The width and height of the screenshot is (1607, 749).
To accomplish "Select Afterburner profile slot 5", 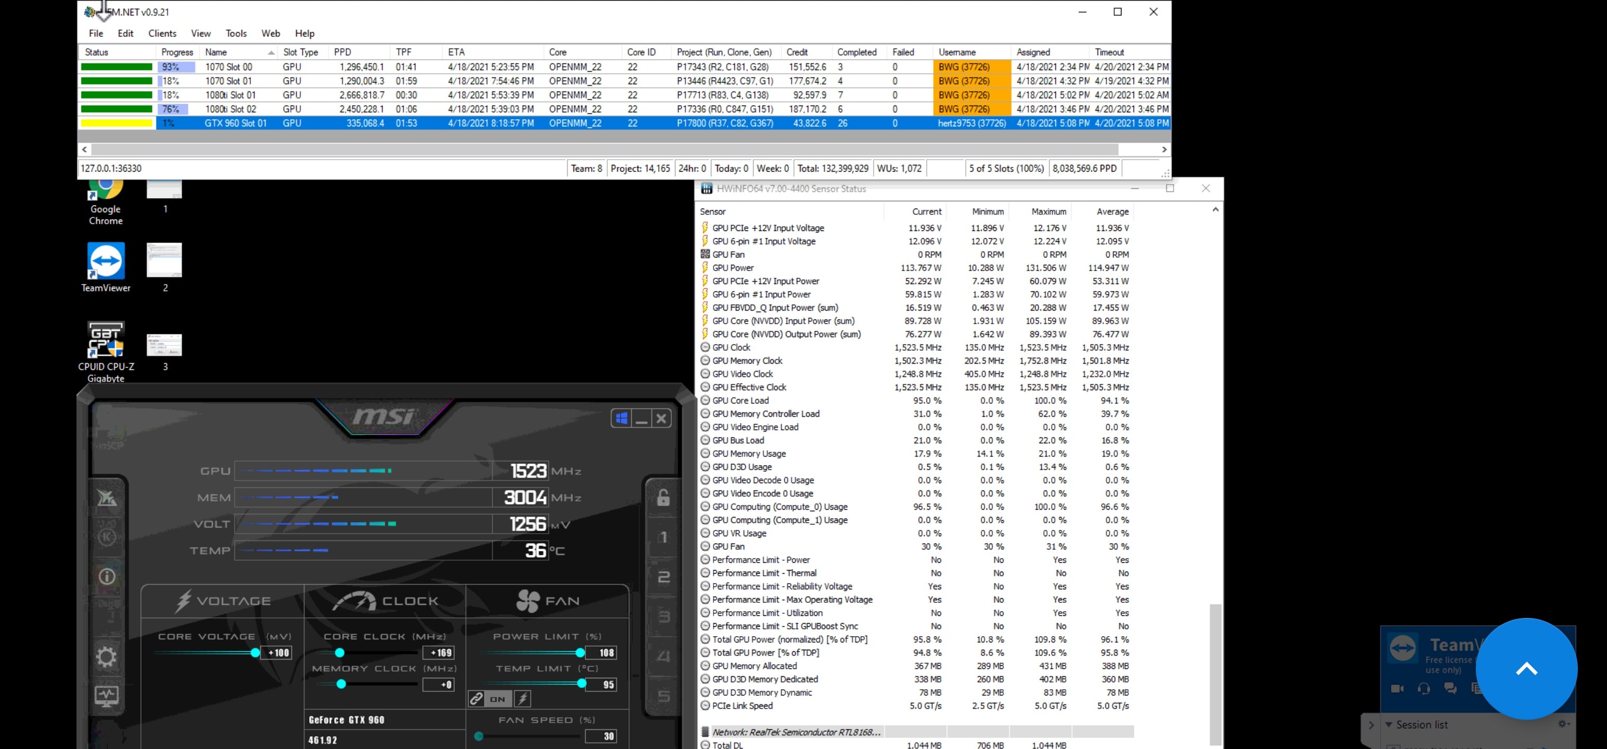I will [664, 696].
